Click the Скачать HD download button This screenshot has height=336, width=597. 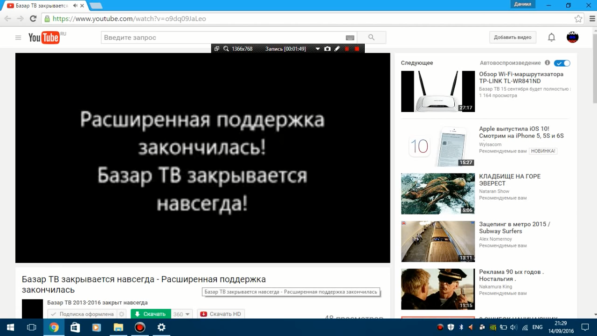tap(221, 314)
